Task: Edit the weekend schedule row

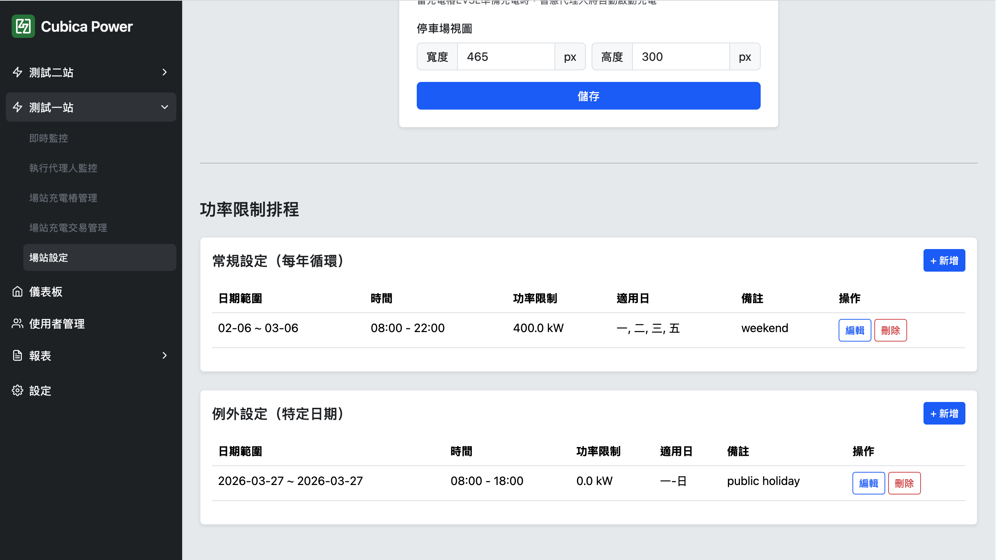Action: point(855,331)
